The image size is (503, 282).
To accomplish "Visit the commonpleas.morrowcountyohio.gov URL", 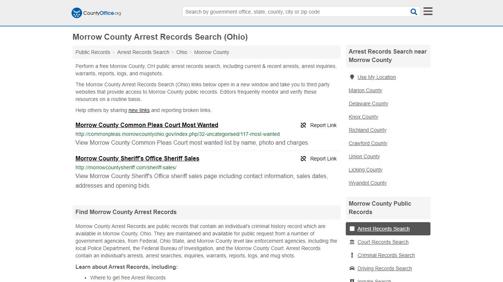I will point(177,134).
